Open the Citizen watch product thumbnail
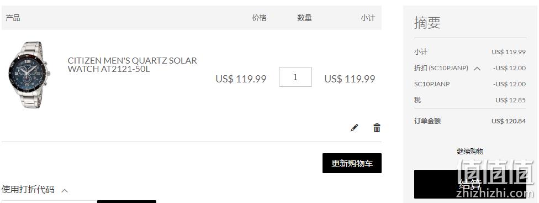 pyautogui.click(x=29, y=75)
